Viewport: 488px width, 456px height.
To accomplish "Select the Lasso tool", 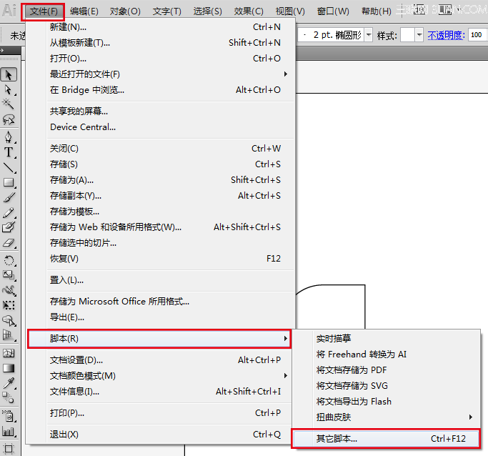I will [9, 119].
